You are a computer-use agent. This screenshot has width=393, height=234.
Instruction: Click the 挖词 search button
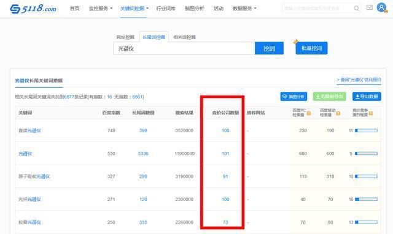[x=269, y=48]
